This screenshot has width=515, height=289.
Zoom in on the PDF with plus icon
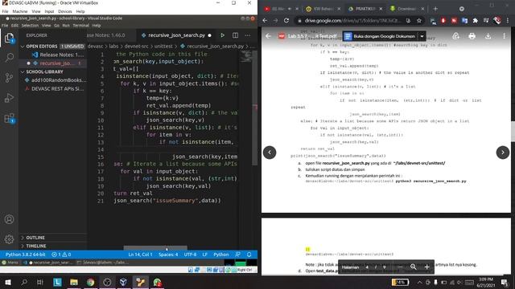426,267
